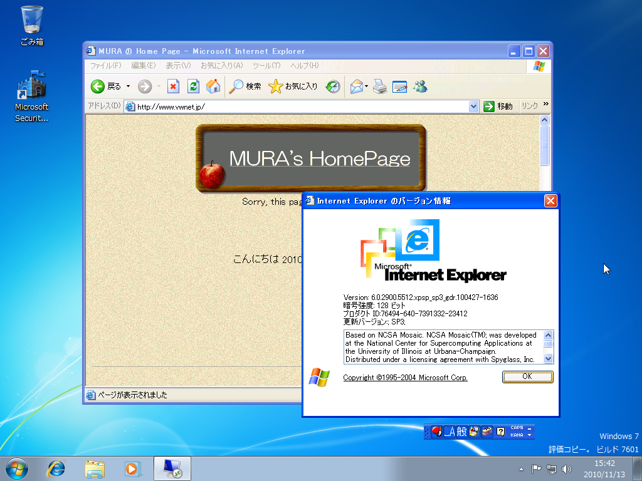Expand the リンク links bar chevron
This screenshot has width=642, height=481.
pos(546,105)
